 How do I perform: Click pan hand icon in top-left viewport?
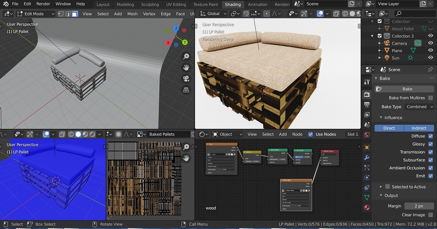coord(186,67)
